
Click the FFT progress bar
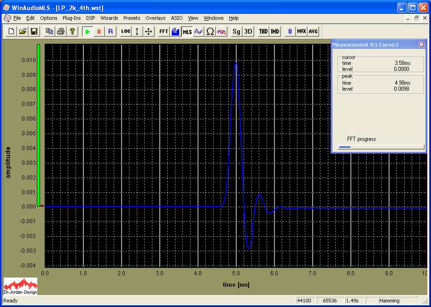pos(381,147)
